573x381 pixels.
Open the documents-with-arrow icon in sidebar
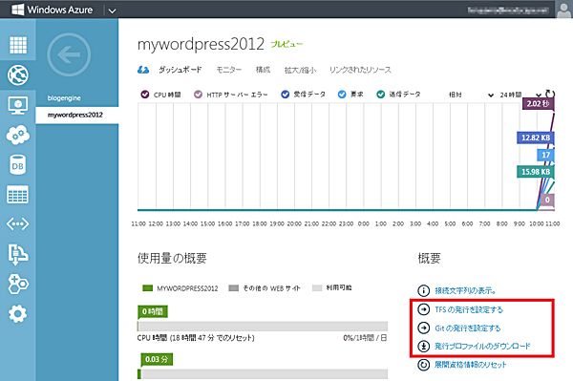point(18,254)
